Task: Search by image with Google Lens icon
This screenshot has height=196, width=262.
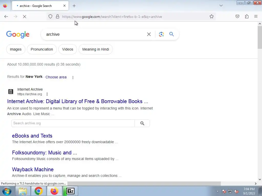Action: click(161, 34)
